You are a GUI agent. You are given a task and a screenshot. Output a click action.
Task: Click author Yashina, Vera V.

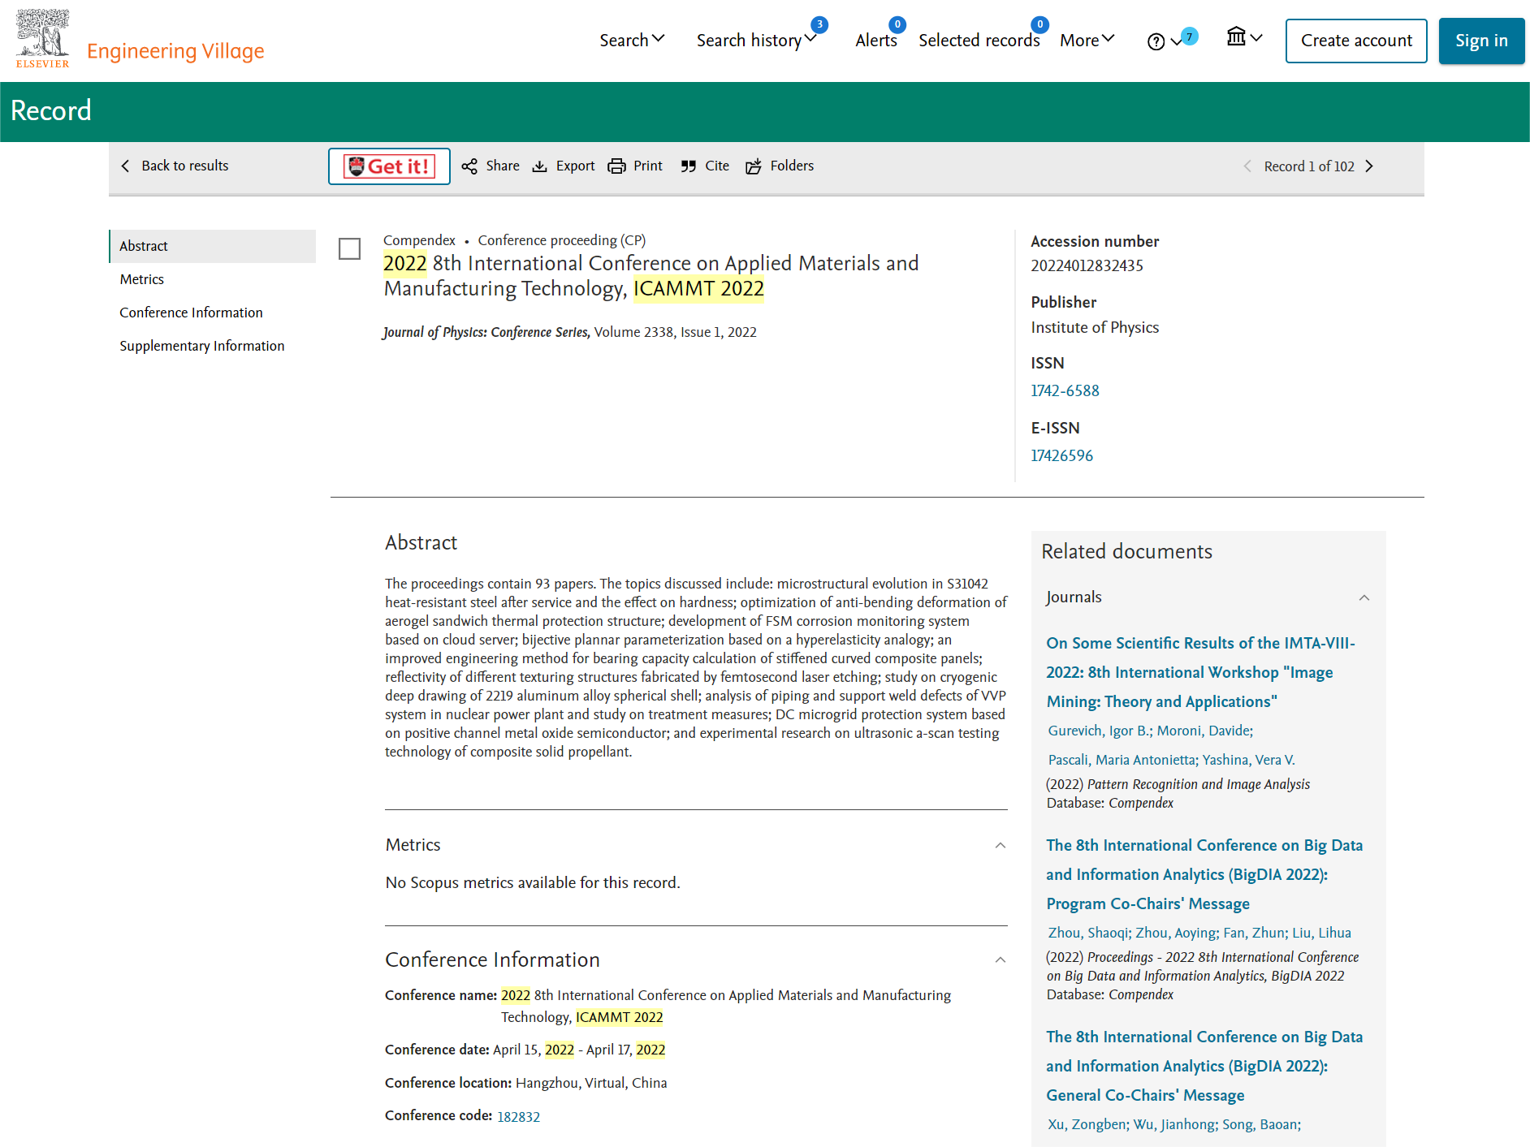[x=1248, y=760]
